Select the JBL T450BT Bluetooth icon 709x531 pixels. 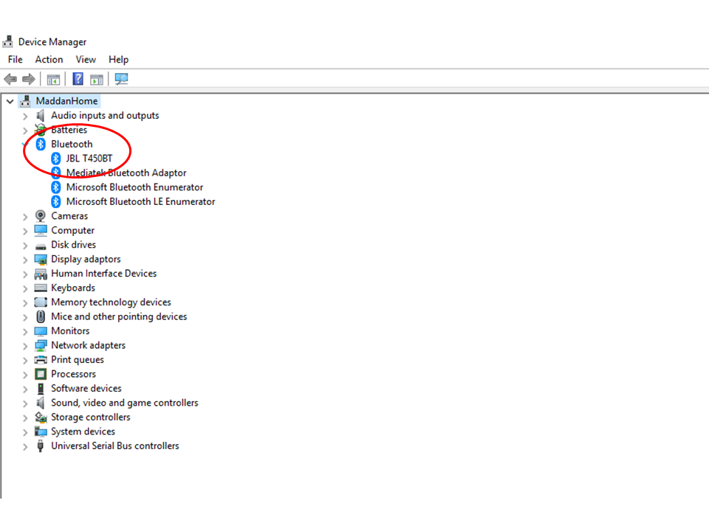pos(56,159)
